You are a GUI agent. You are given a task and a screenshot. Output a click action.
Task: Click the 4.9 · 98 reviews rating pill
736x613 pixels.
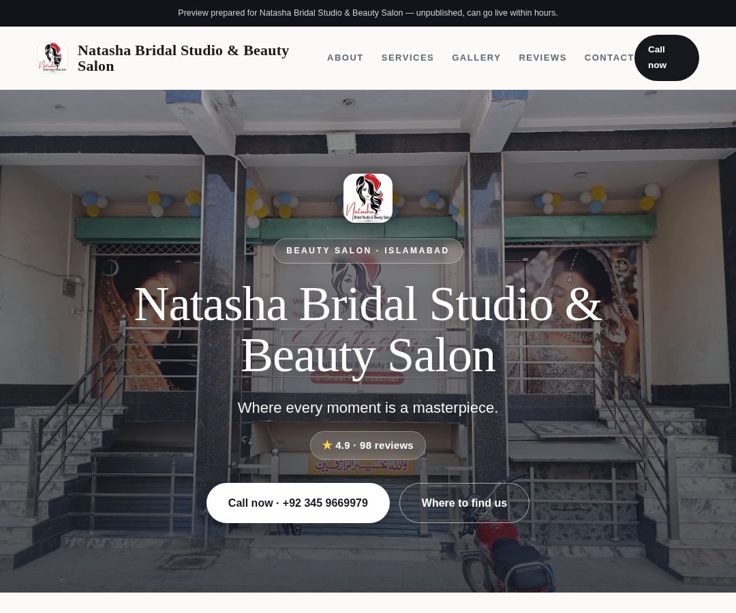tap(368, 445)
